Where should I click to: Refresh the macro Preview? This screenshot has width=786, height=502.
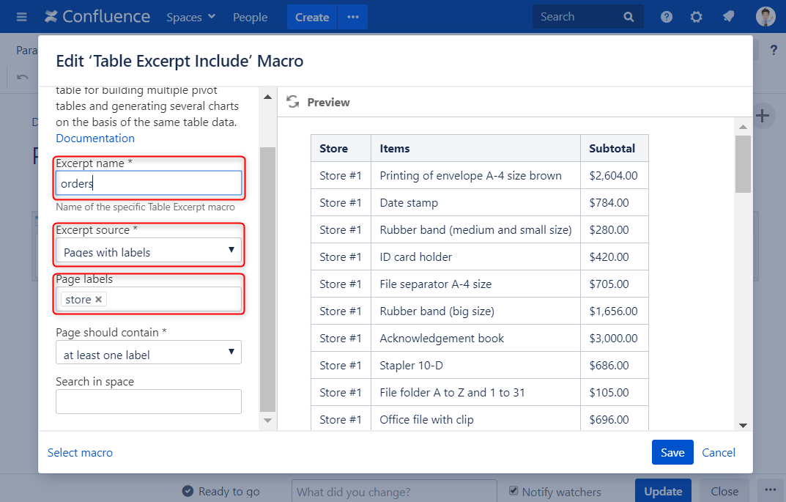[292, 102]
